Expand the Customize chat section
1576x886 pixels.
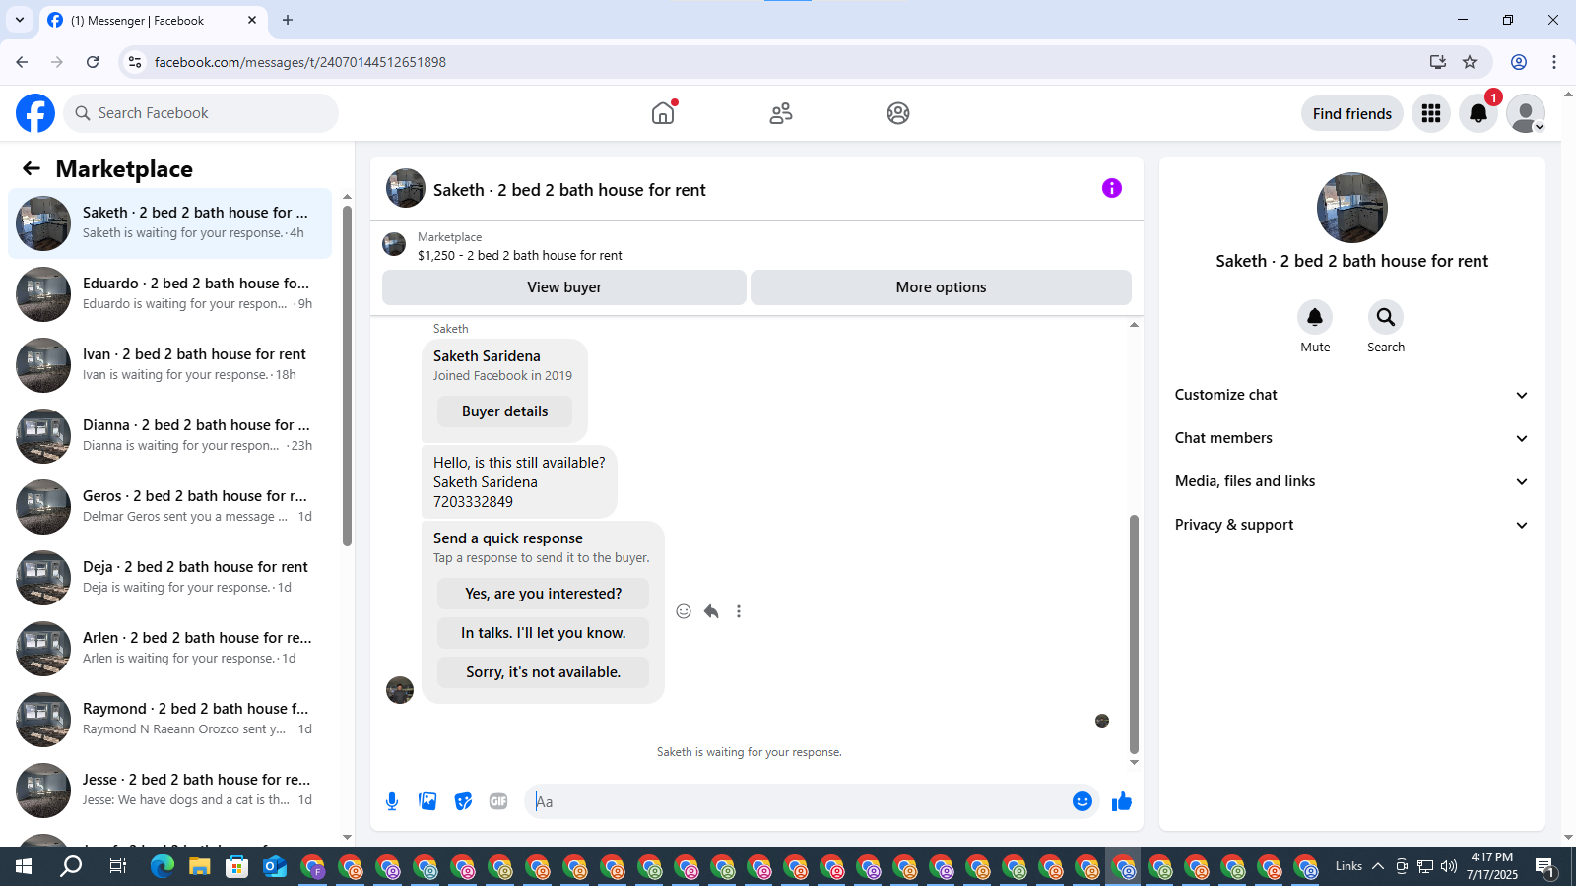pyautogui.click(x=1351, y=395)
